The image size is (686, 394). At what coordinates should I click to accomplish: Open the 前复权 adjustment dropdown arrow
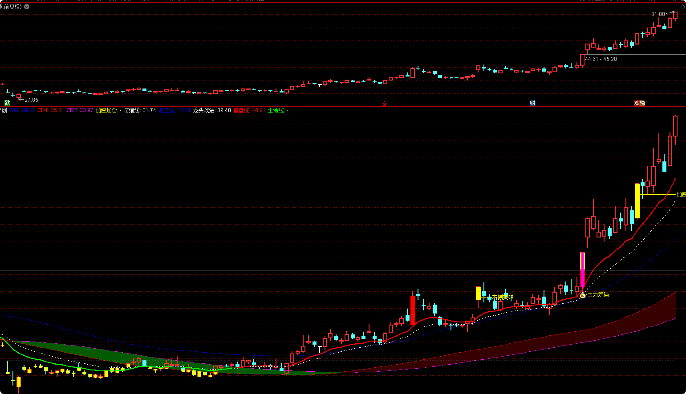click(27, 7)
